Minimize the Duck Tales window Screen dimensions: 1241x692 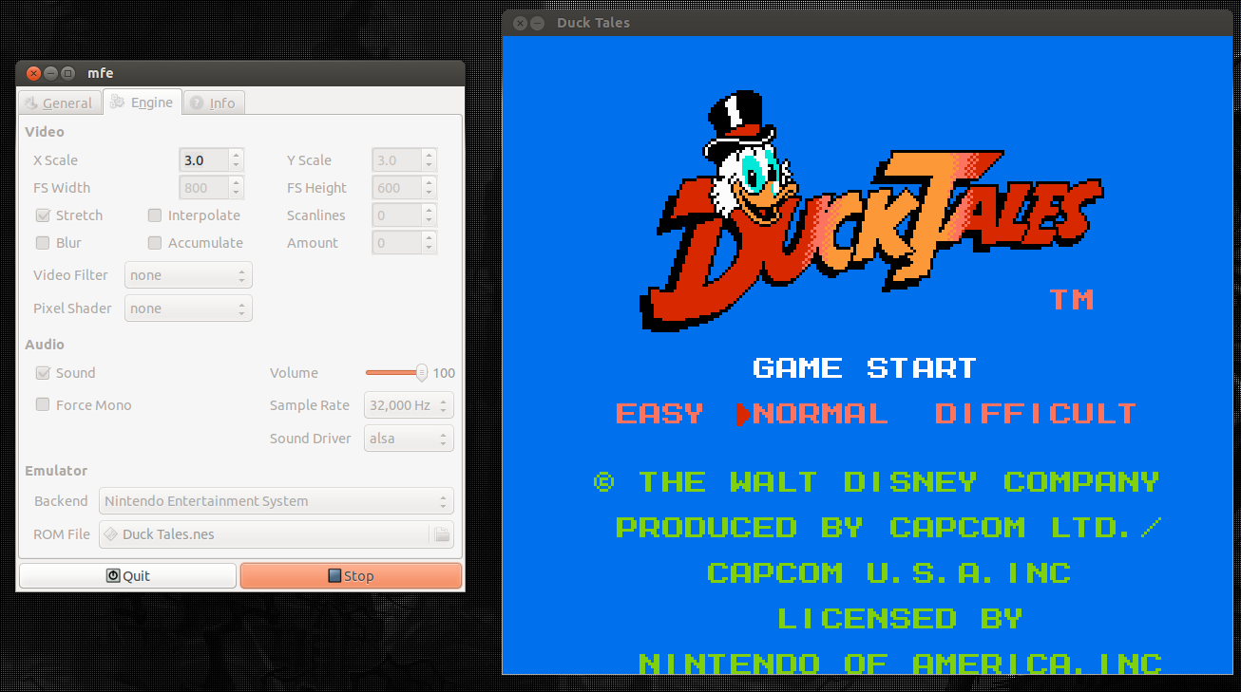coord(537,23)
